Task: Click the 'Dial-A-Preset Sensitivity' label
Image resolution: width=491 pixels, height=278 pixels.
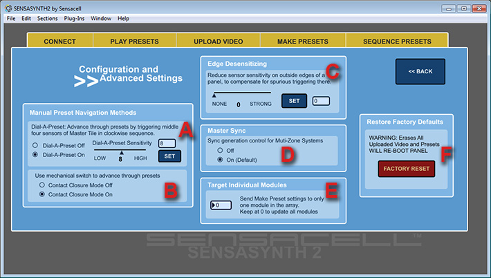Action: click(122, 142)
